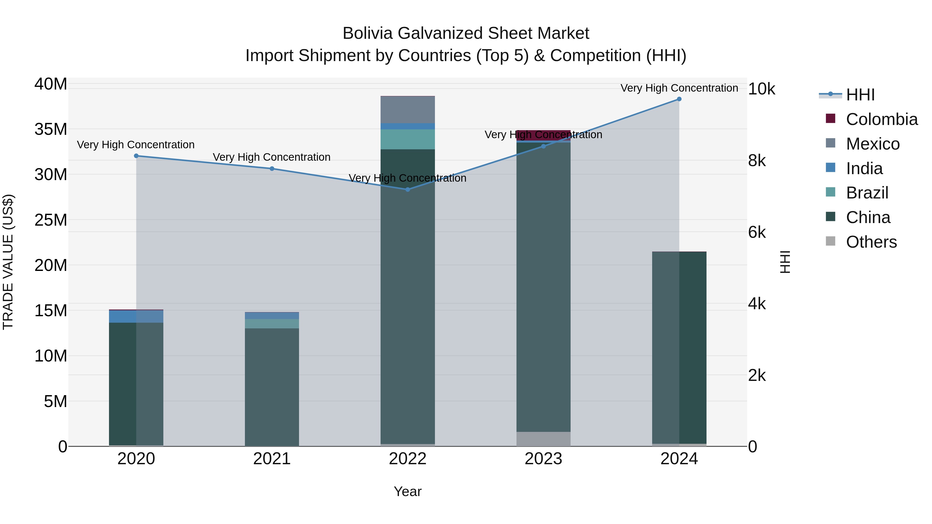Click the 5M trade value tick label
This screenshot has width=932, height=524.
pyautogui.click(x=55, y=401)
